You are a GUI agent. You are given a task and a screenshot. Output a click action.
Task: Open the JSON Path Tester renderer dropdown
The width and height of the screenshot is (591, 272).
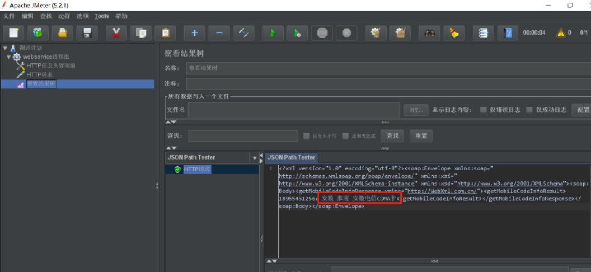click(x=254, y=157)
